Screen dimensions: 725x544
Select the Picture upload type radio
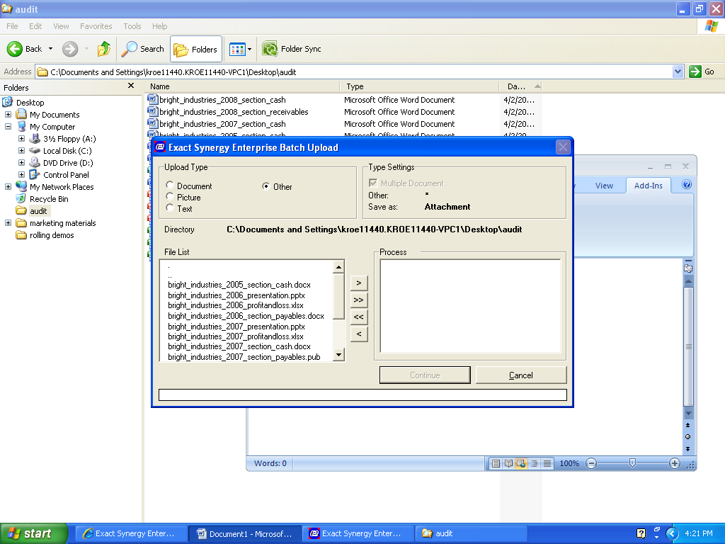[x=170, y=197]
